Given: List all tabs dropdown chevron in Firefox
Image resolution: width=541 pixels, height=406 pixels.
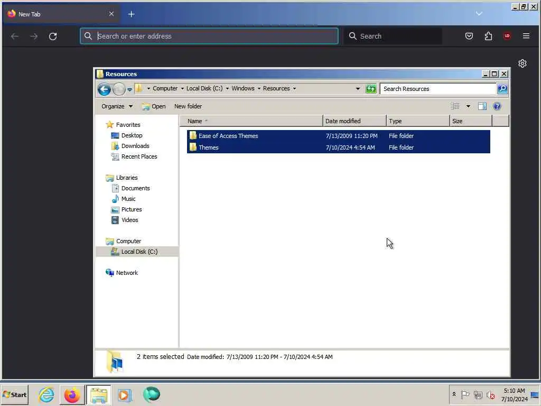Looking at the screenshot, I should 479,14.
